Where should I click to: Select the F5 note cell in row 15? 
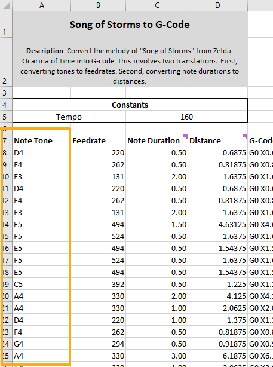point(42,236)
